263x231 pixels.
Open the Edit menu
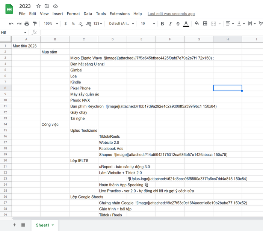click(x=33, y=14)
